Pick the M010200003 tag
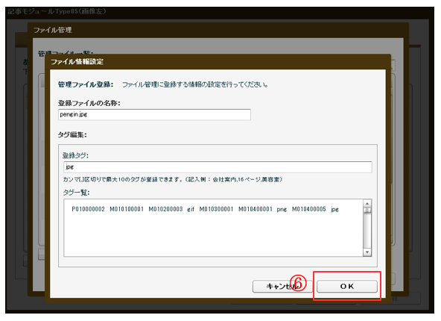The image size is (441, 321). click(x=165, y=209)
